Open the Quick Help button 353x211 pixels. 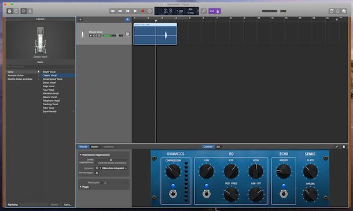click(x=16, y=11)
